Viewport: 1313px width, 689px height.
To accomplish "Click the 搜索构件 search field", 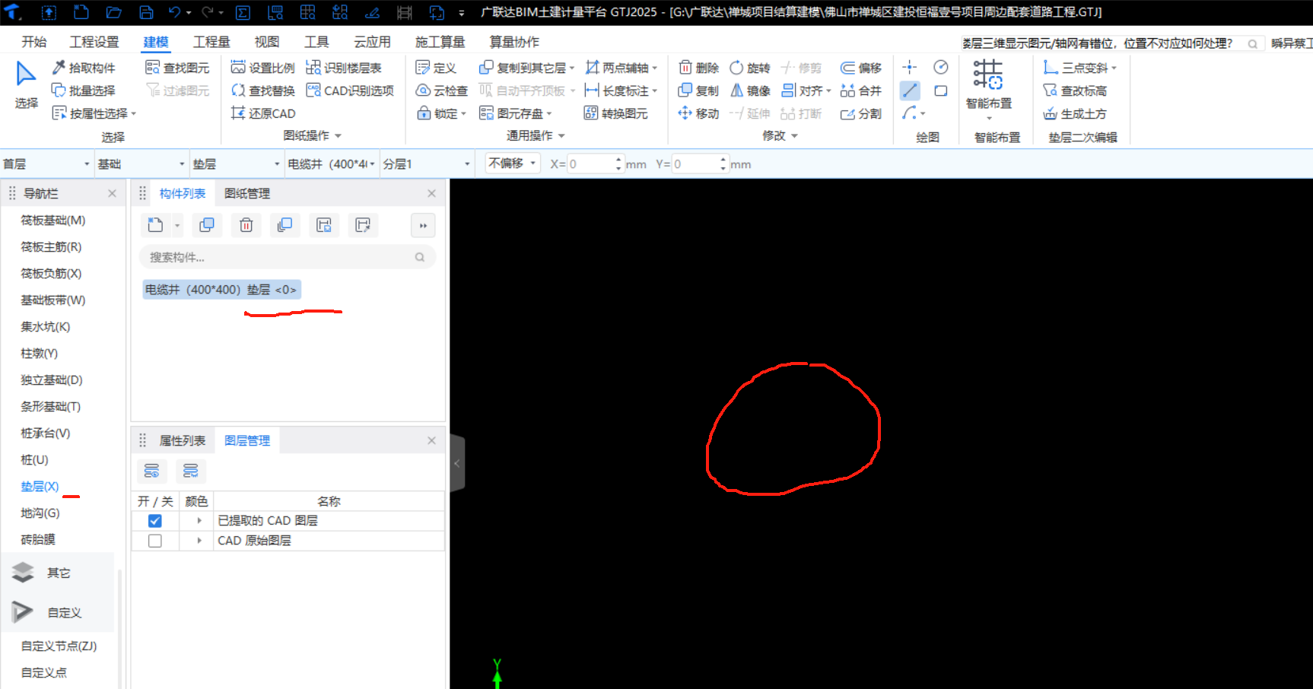I will pyautogui.click(x=288, y=257).
